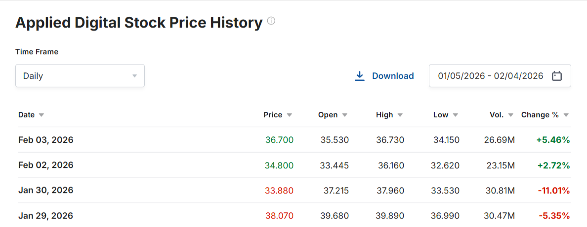
Task: Click the Low column sort arrow
Action: coord(456,115)
